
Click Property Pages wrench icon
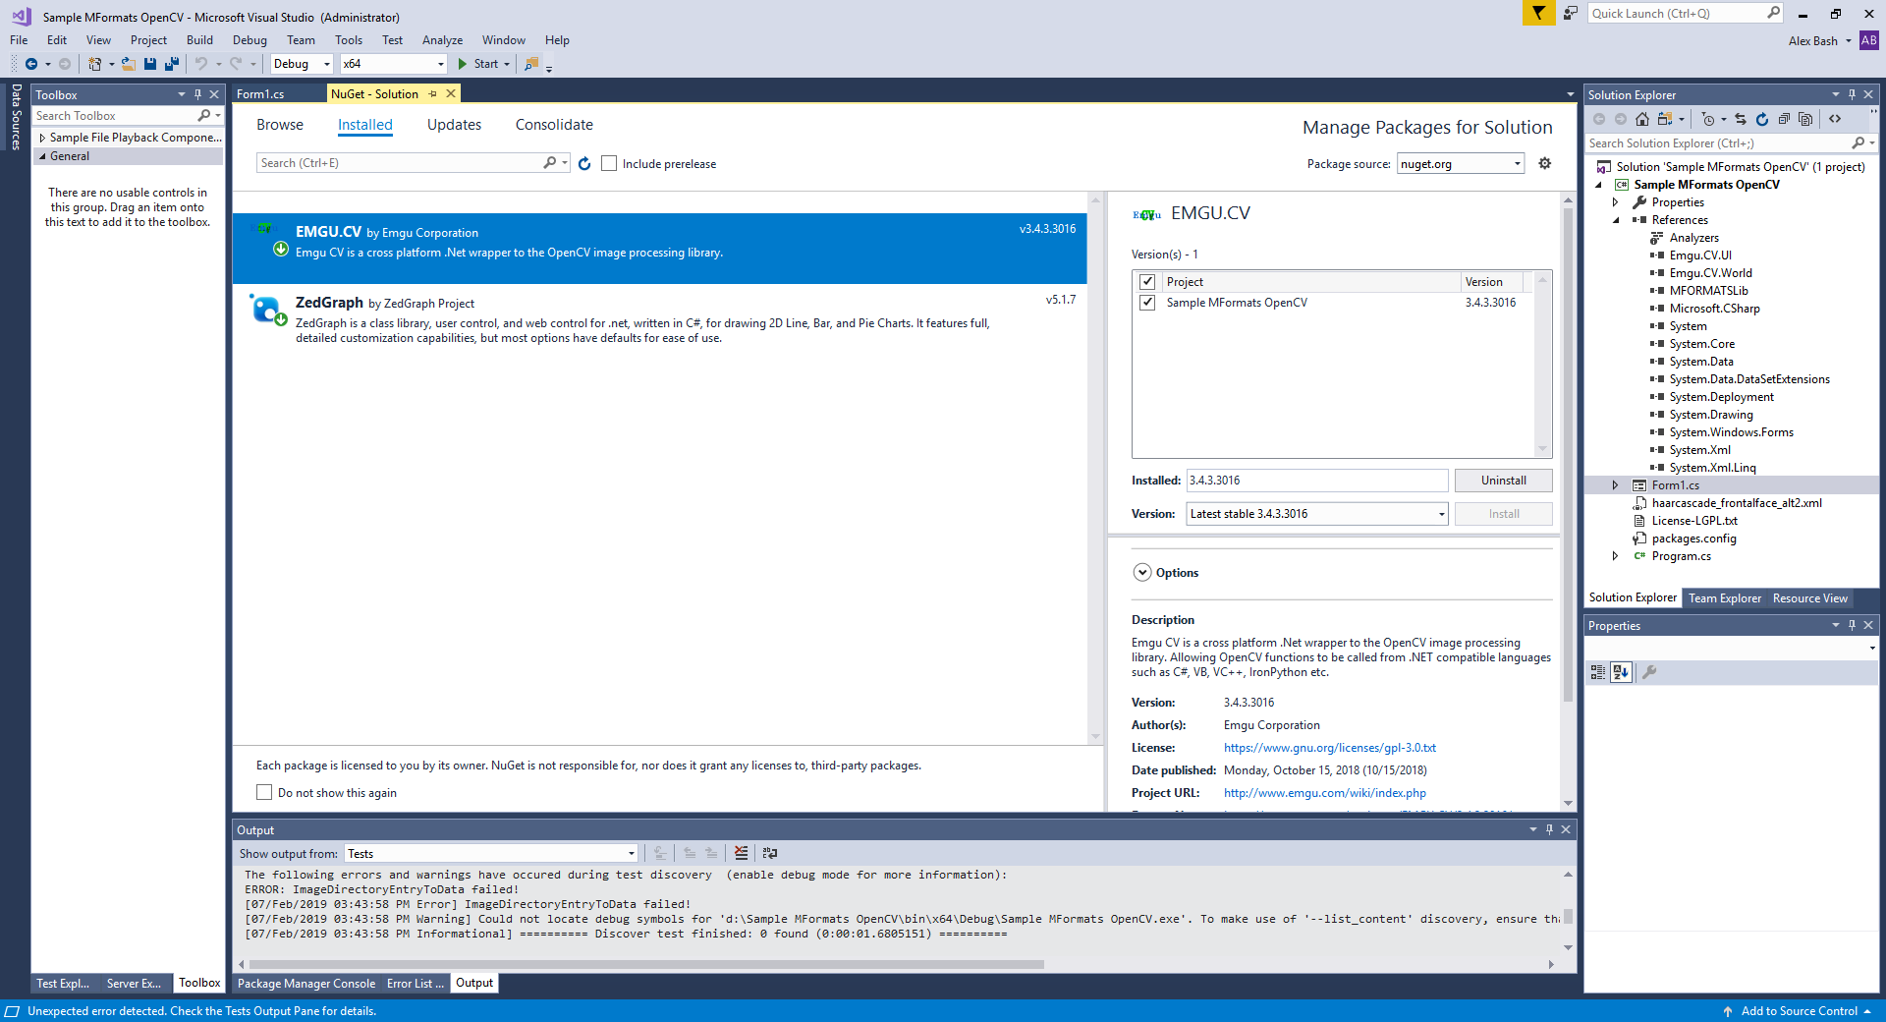[x=1650, y=672]
